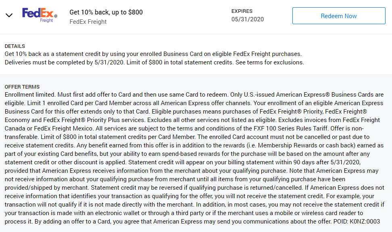Click the FedEx Freight logo

click(x=40, y=15)
